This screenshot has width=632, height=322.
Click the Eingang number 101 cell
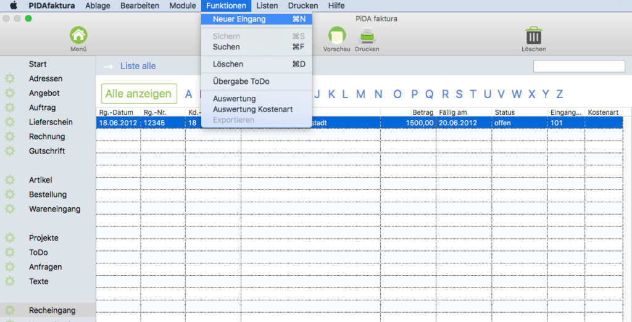coord(566,123)
